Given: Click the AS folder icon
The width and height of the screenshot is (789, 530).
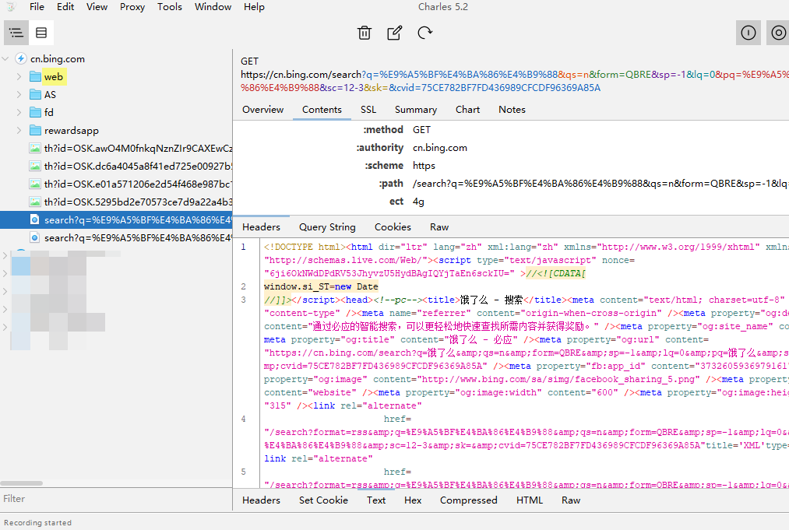Looking at the screenshot, I should (x=35, y=94).
